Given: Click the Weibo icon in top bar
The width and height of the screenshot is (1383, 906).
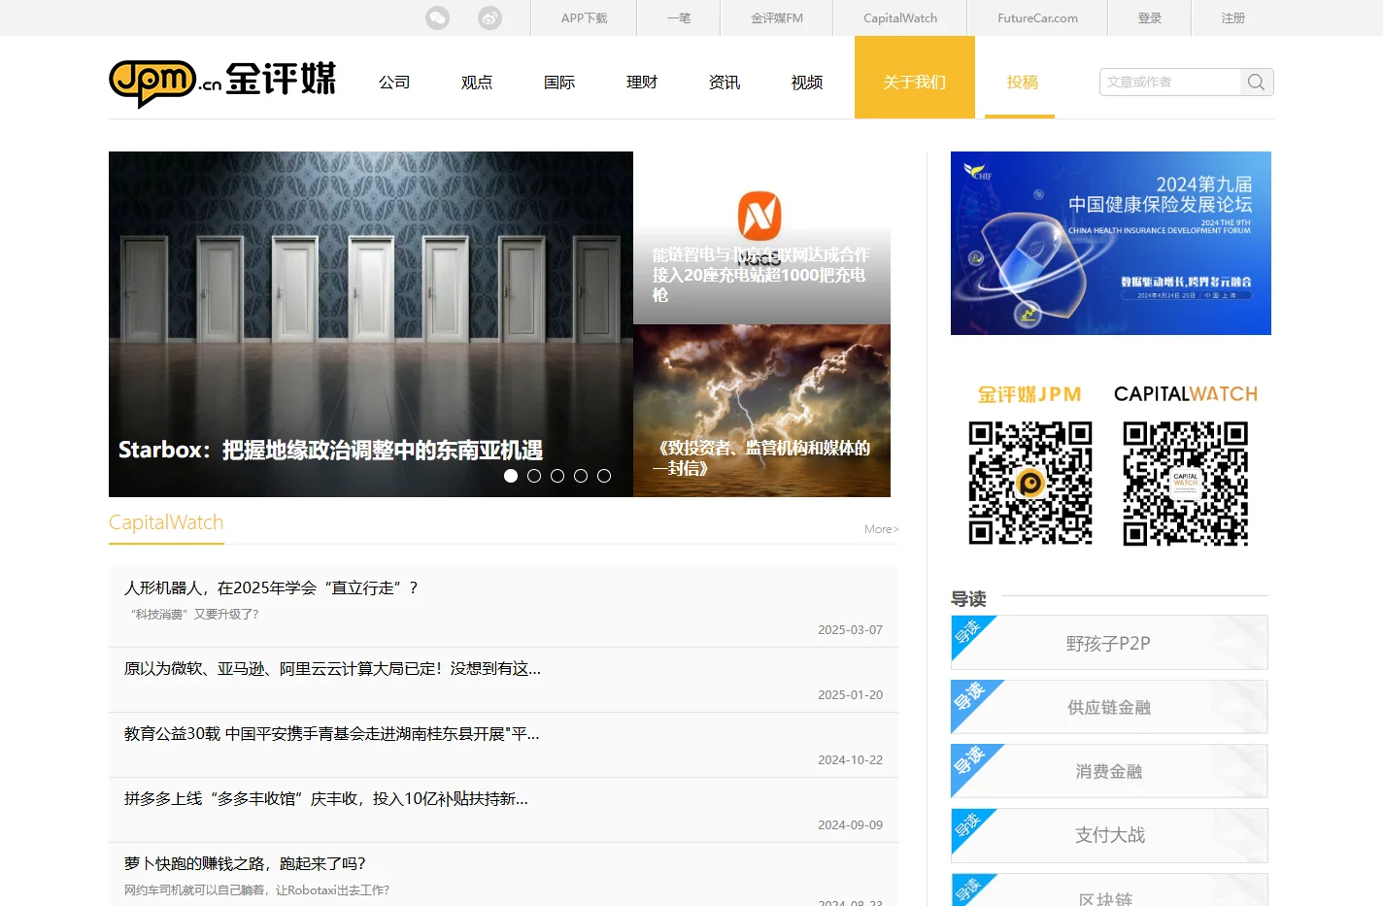Looking at the screenshot, I should 490,17.
